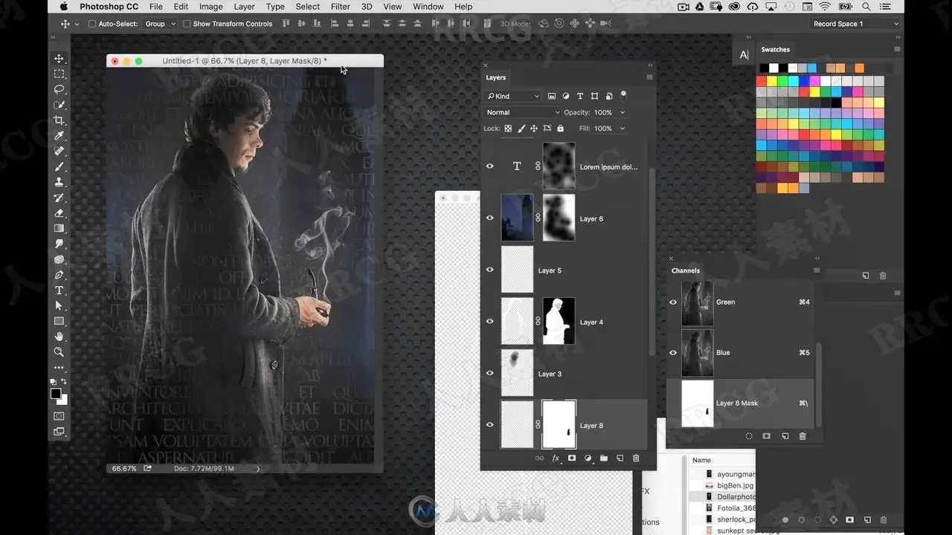Toggle visibility of Layer 4
This screenshot has height=535, width=952.
coord(489,322)
